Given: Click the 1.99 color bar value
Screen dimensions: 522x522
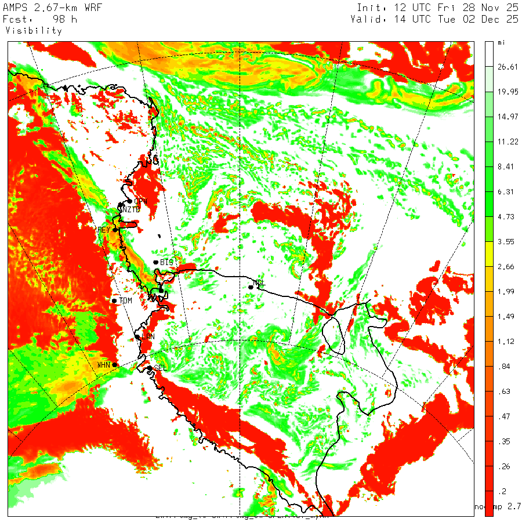Looking at the screenshot, I should (506, 292).
